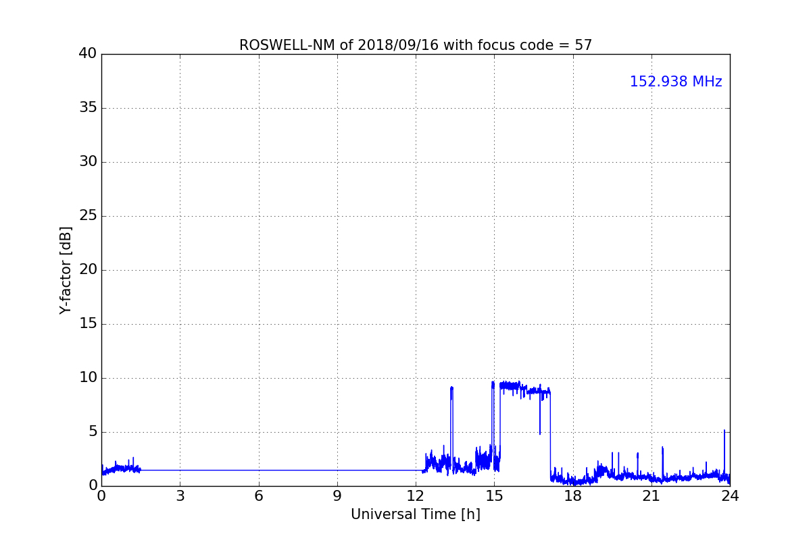811x540 pixels.
Task: Click the y-axis tick label '25'
Action: click(x=88, y=216)
